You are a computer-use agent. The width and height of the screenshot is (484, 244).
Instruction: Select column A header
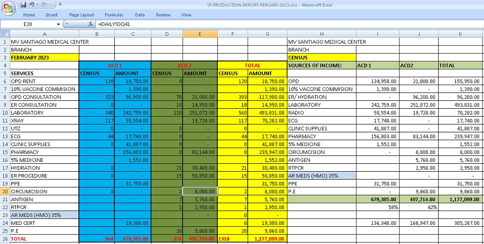tap(44, 34)
